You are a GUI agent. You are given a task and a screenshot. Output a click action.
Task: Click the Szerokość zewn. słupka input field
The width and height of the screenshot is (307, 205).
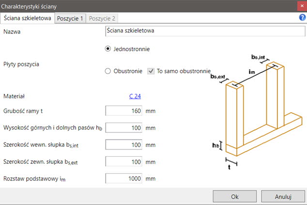[124, 161]
